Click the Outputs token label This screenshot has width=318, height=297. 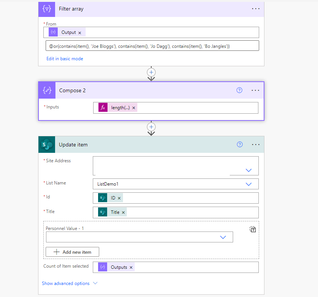click(119, 267)
